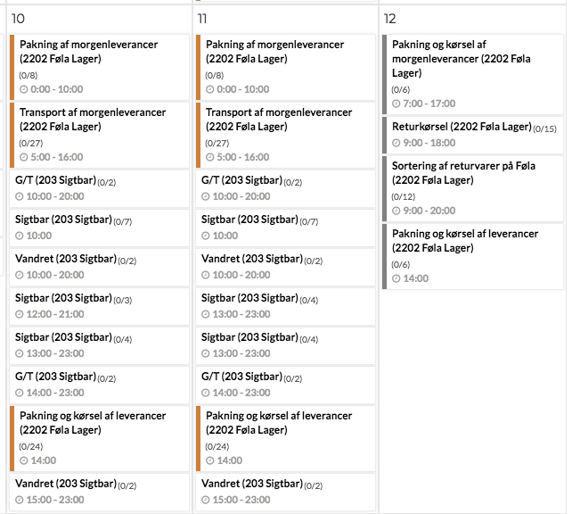Click the clock icon next to 9:00 - 18:00
This screenshot has width=572, height=514.
pyautogui.click(x=396, y=143)
